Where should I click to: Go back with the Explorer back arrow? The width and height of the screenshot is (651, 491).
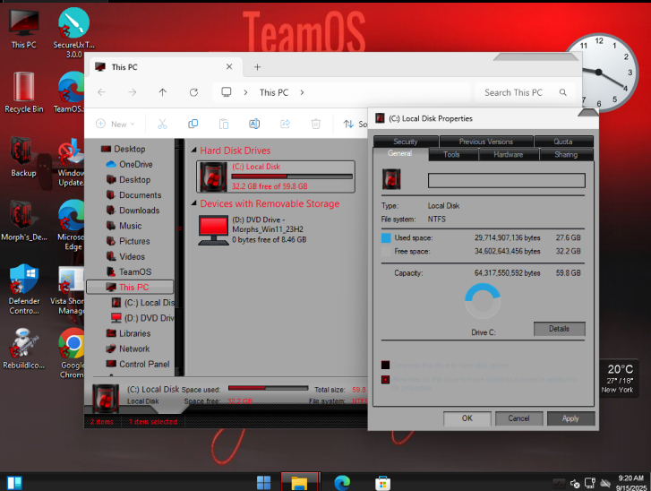pos(101,92)
